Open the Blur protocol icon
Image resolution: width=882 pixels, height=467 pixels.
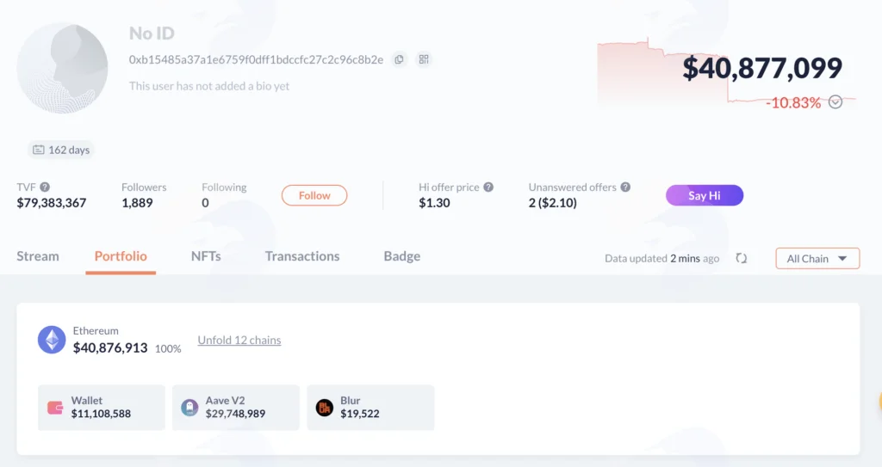click(325, 408)
